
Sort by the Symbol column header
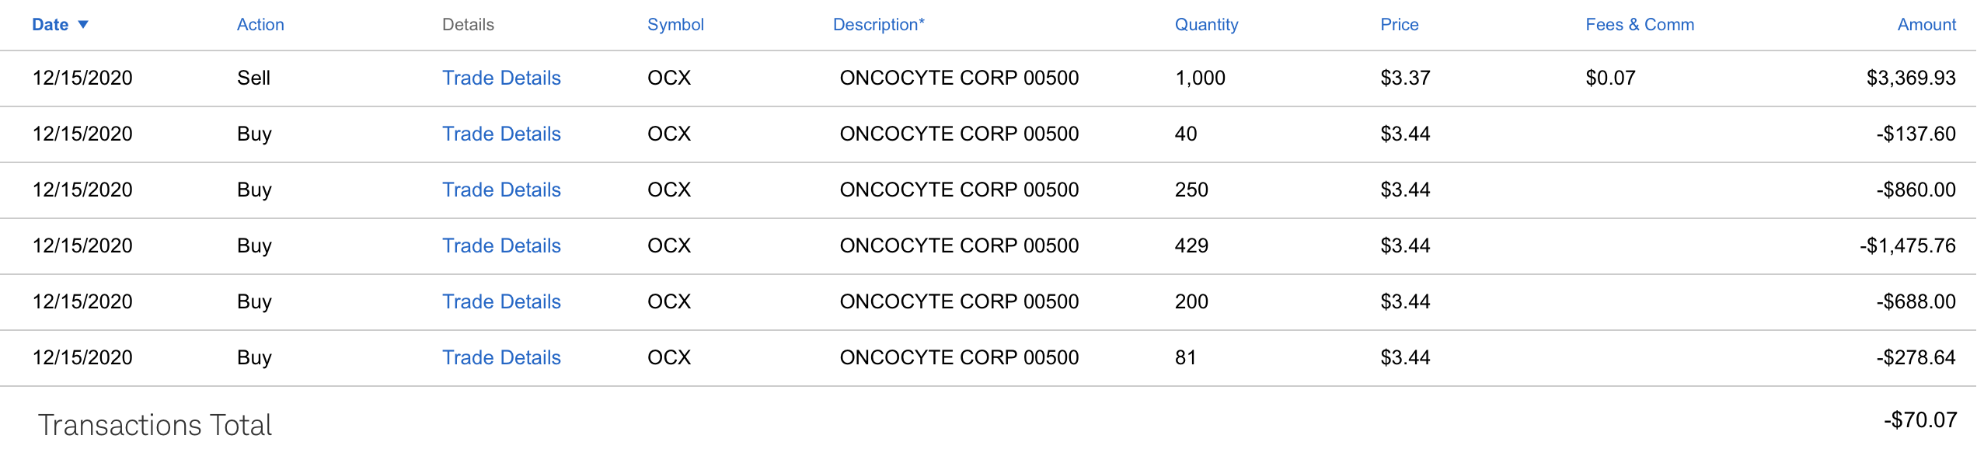675,25
